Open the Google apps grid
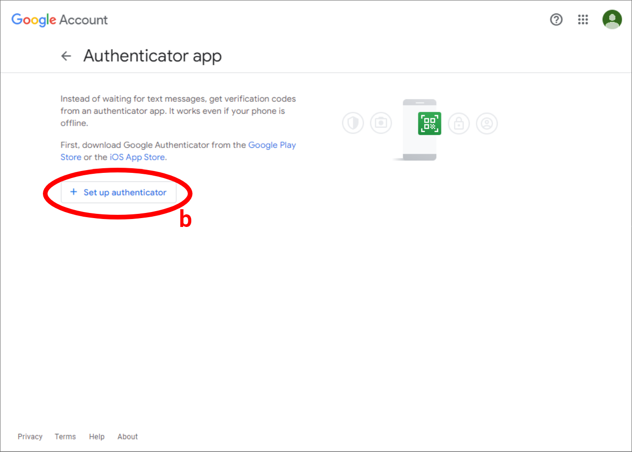 [583, 20]
